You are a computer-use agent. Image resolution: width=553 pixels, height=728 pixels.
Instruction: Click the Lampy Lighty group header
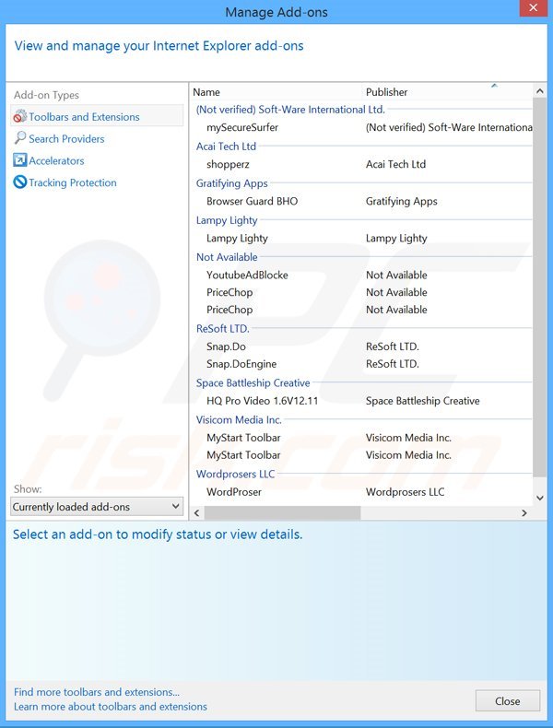(227, 220)
